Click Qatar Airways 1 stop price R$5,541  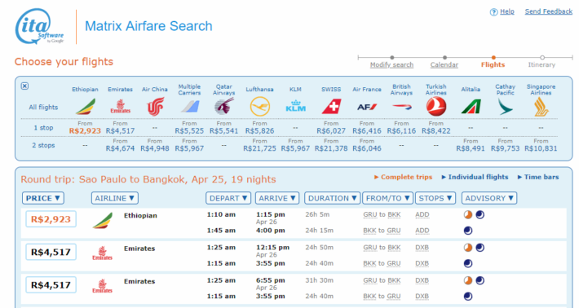coord(223,131)
